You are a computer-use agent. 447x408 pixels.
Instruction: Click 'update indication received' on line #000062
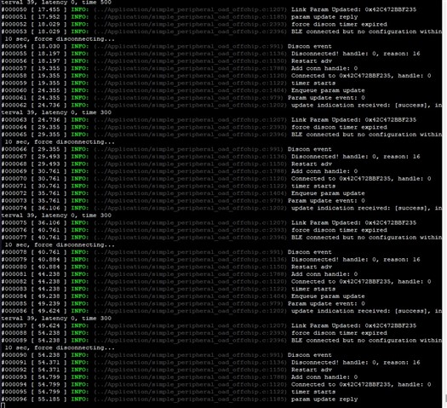tap(341, 106)
